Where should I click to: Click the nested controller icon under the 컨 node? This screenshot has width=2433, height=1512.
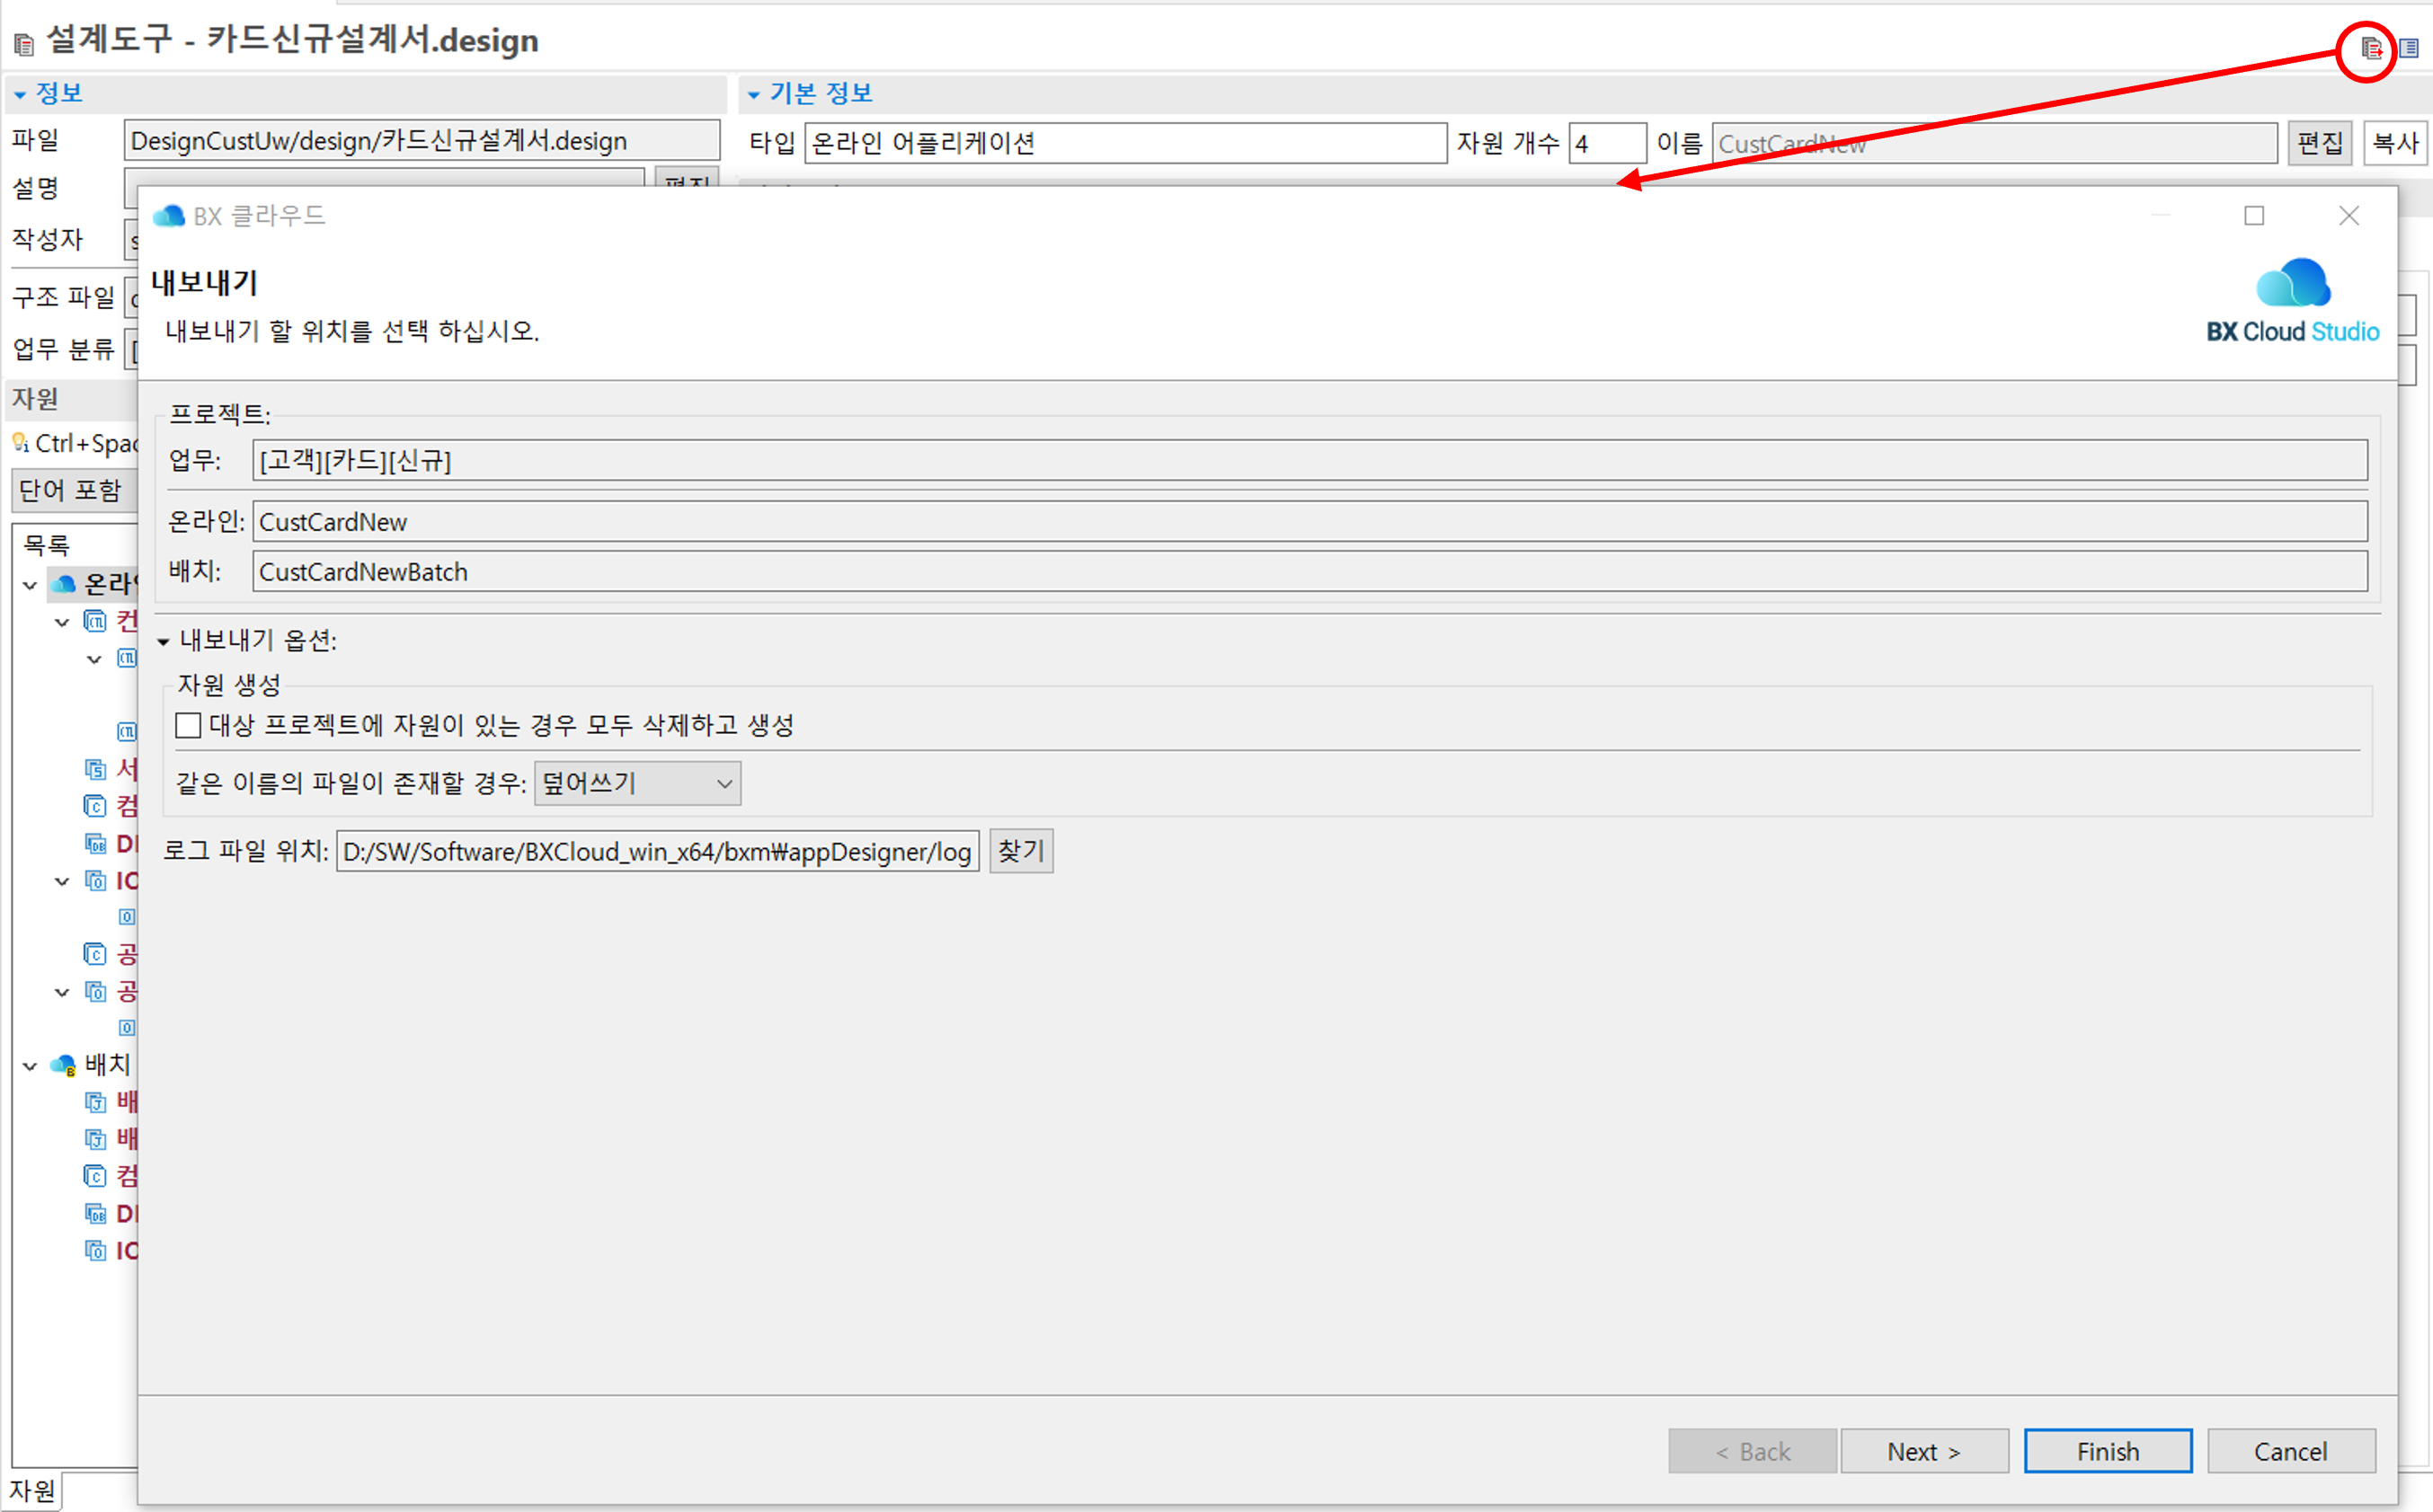click(127, 658)
